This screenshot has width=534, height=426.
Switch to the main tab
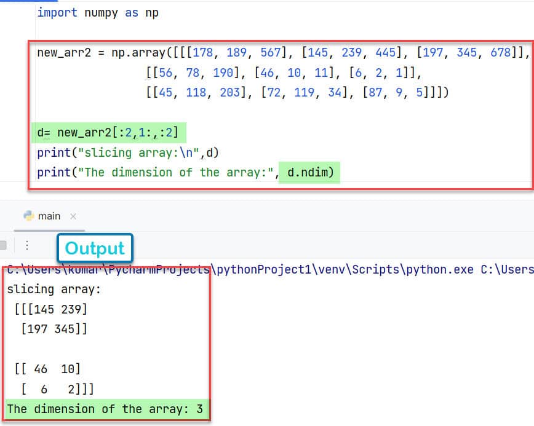pyautogui.click(x=49, y=216)
